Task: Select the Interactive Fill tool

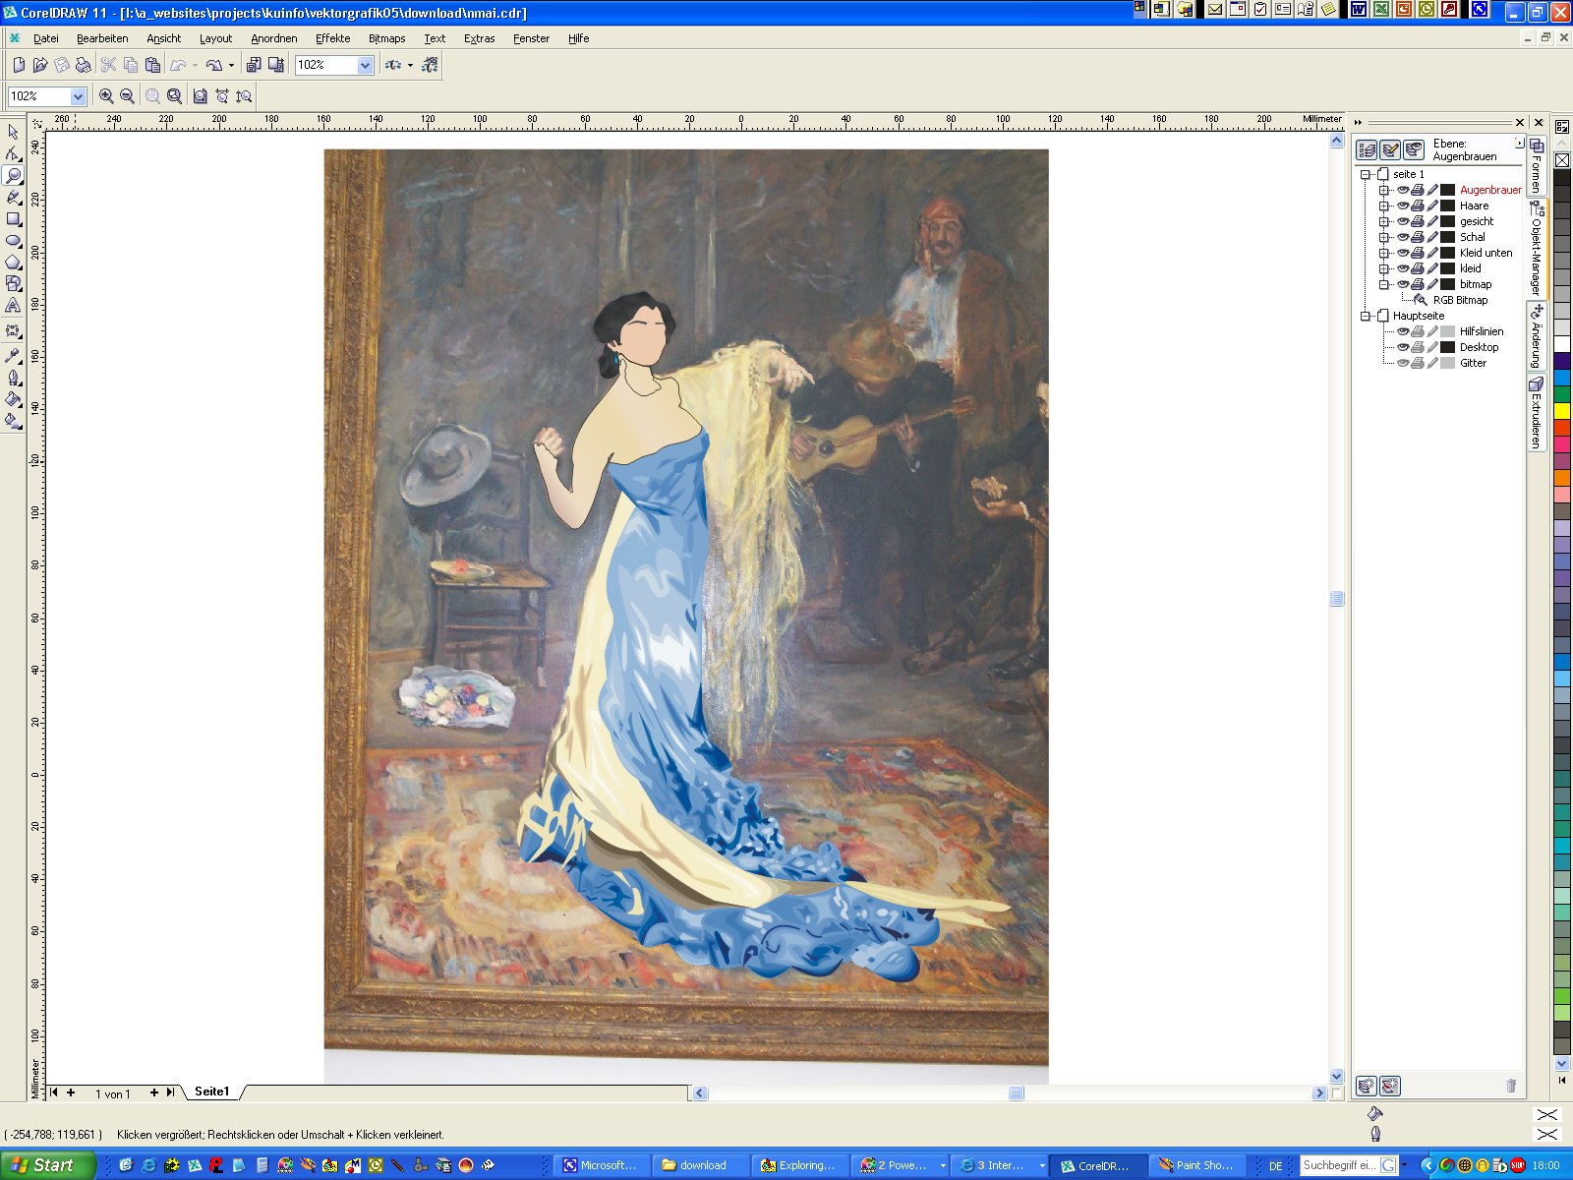Action: click(13, 421)
